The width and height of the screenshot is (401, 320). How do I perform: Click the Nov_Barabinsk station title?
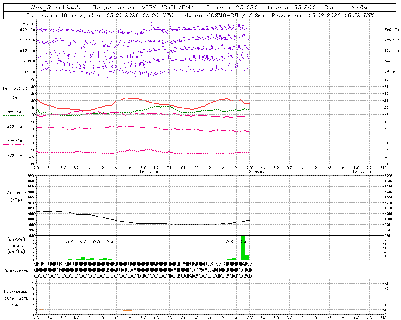[x=55, y=7]
